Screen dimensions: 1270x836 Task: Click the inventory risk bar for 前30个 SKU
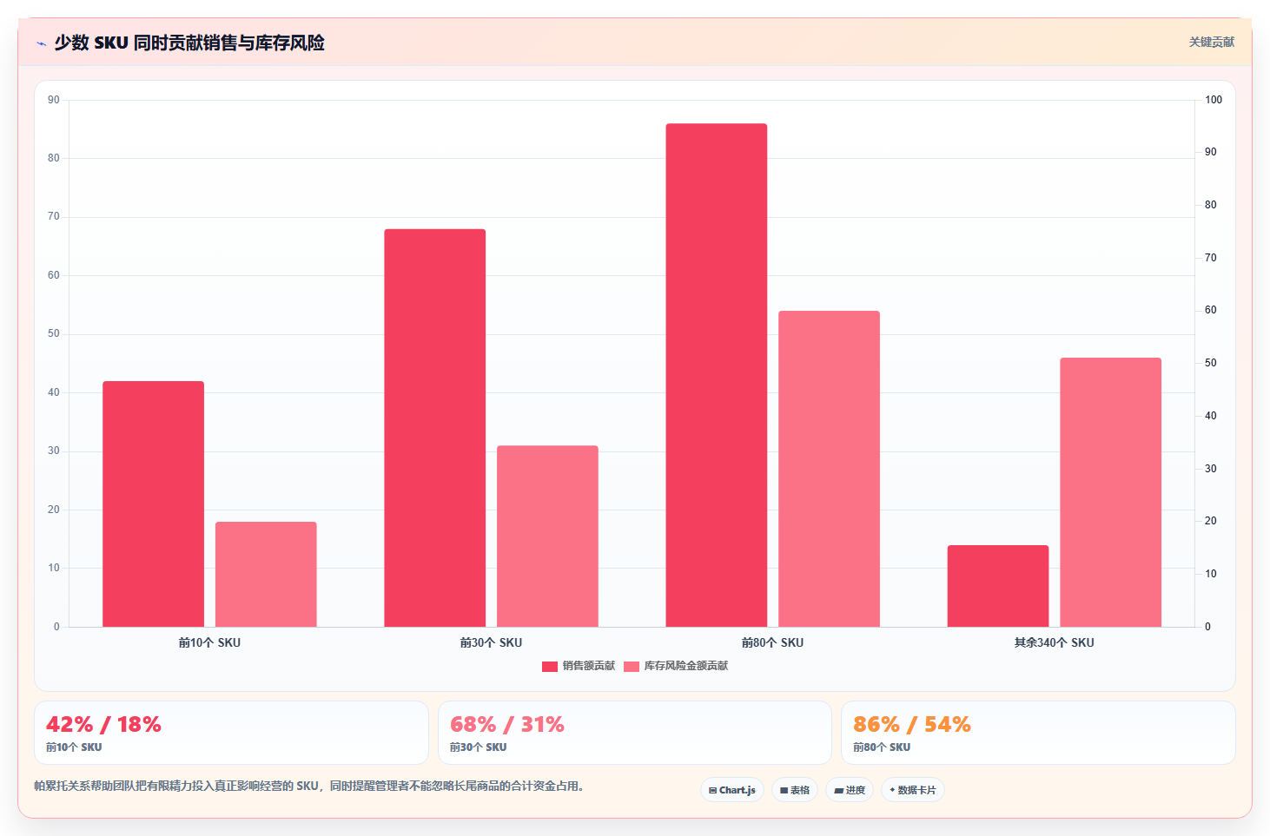coord(547,536)
